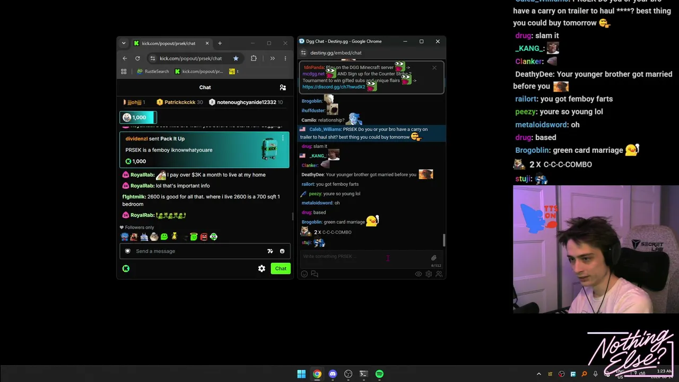Toggle the eye visibility icon in Dgg chat
Viewport: 679px width, 382px height.
click(x=418, y=274)
